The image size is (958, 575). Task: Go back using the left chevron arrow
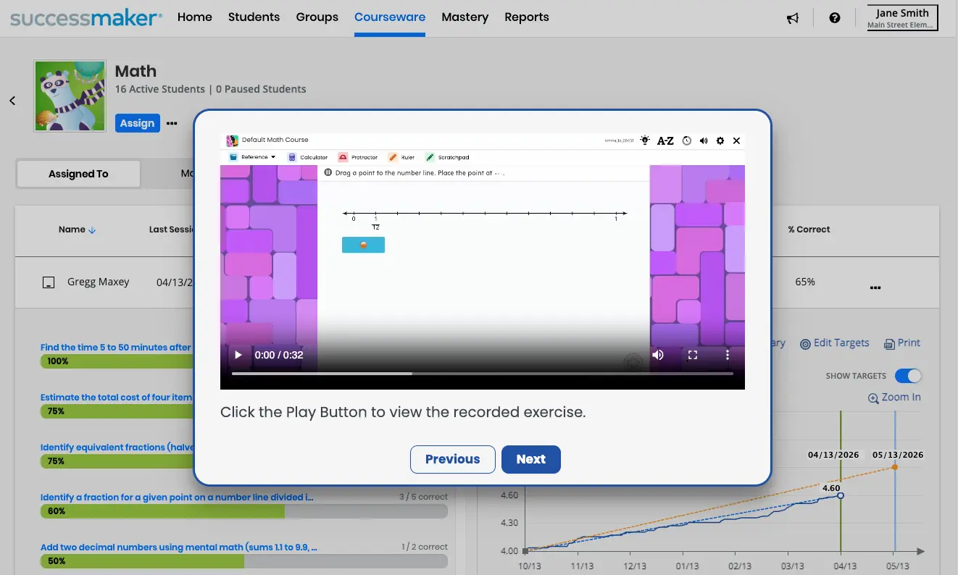12,101
